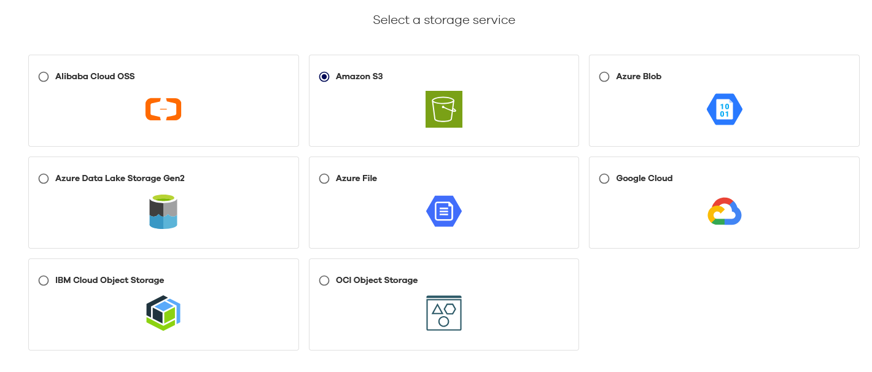Click the Google Cloud label text
This screenshot has height=372, width=872.
[x=644, y=178]
